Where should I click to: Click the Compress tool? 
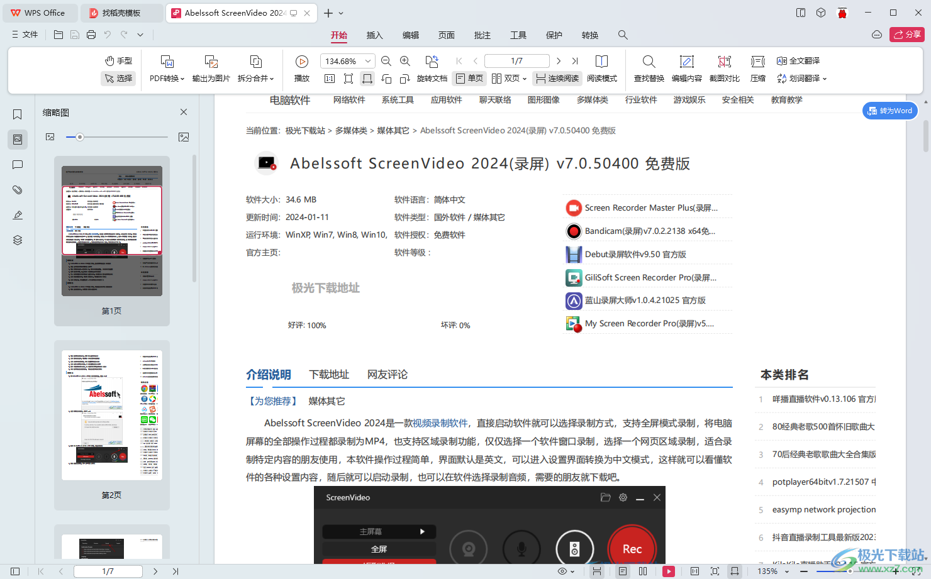(x=758, y=69)
